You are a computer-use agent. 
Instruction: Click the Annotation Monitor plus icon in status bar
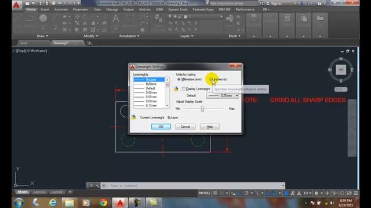coord(327,193)
